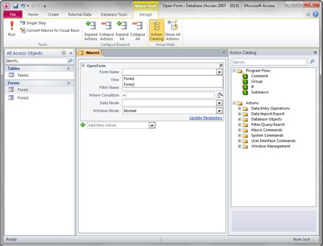Click Collapse Actions in the ribbon
Viewport: 323px width, 246px height.
point(106,31)
